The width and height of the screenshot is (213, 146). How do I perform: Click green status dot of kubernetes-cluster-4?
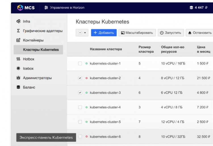[x=87, y=107]
